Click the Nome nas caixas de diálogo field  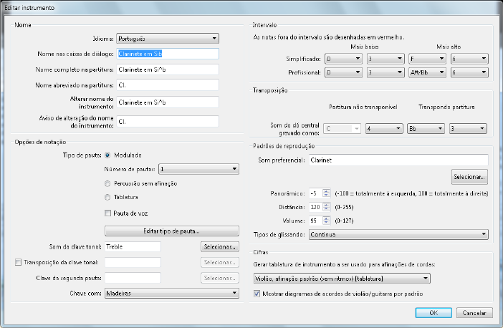(x=167, y=53)
